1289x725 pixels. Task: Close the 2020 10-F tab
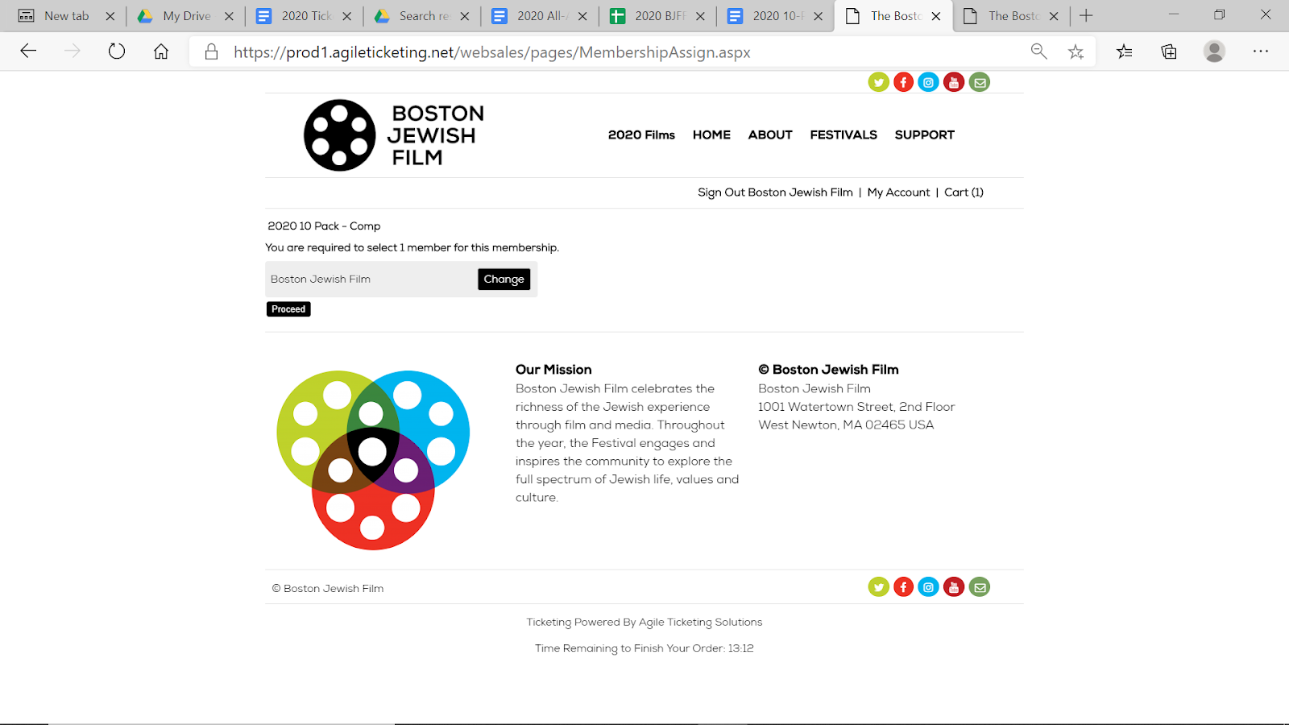click(818, 16)
